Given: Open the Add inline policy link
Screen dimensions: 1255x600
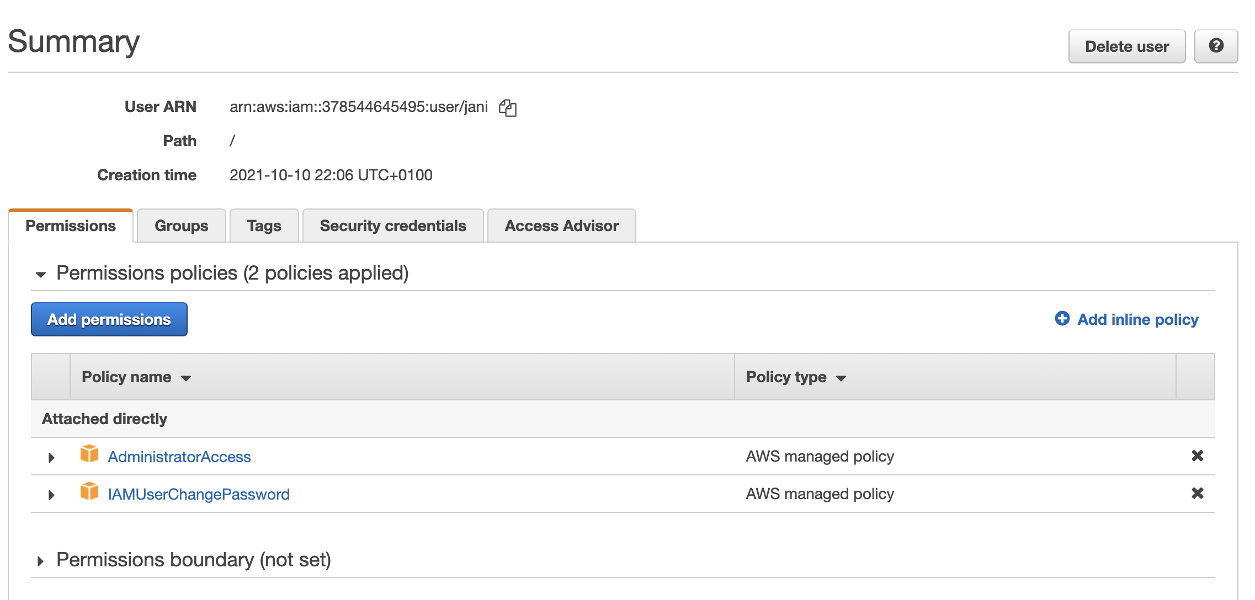Looking at the screenshot, I should tap(1138, 319).
